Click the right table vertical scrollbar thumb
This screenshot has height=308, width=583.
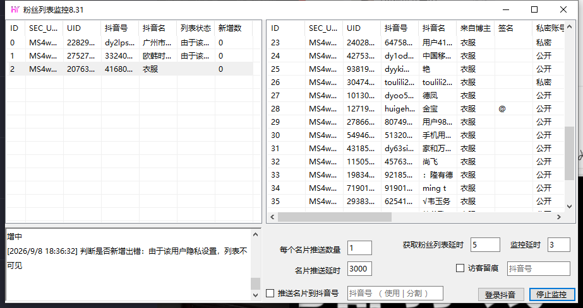(569, 153)
